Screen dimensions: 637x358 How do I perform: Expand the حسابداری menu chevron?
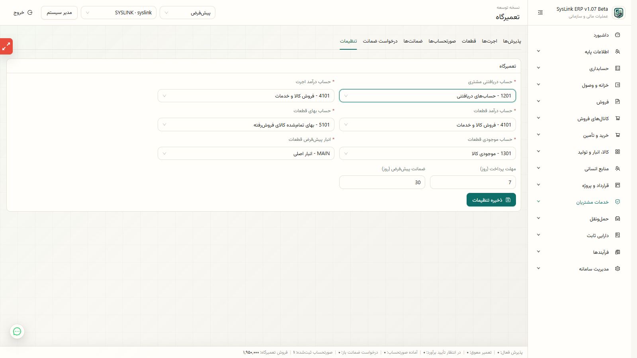coord(538,68)
